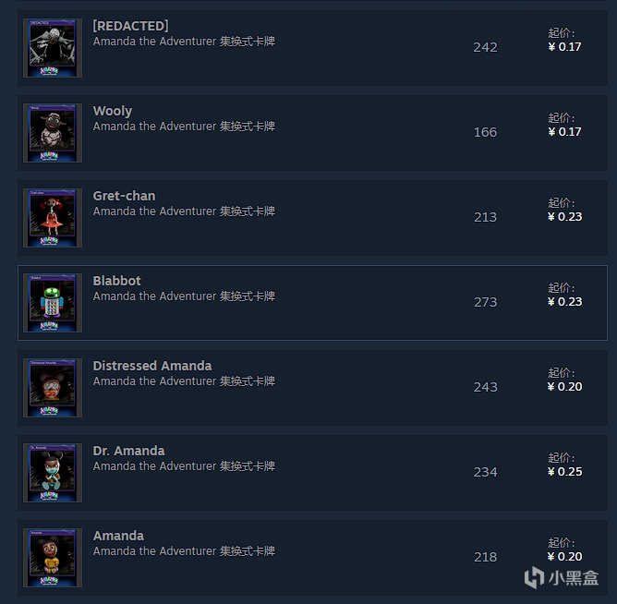
Task: Click the Gret-chan quantity 213
Action: [486, 217]
